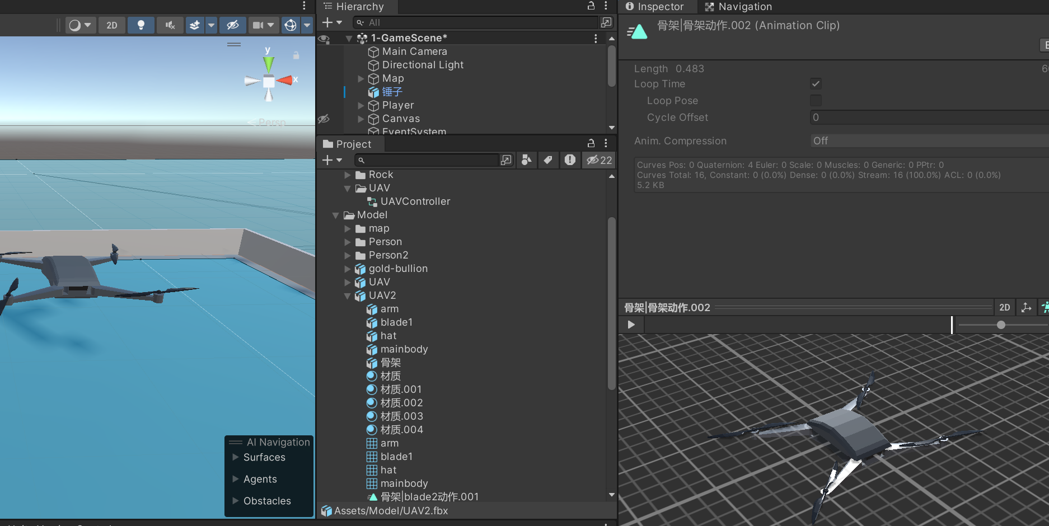This screenshot has height=526, width=1049.
Task: Open Project tab
Action: point(348,144)
